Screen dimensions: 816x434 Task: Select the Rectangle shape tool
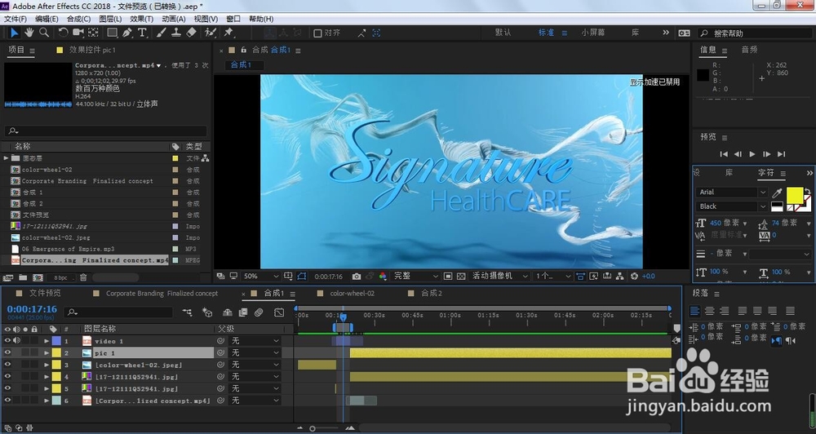point(112,33)
